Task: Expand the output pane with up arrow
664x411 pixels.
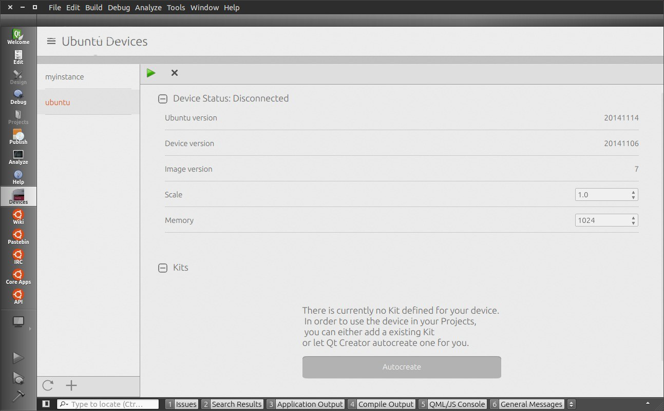Action: coord(648,404)
